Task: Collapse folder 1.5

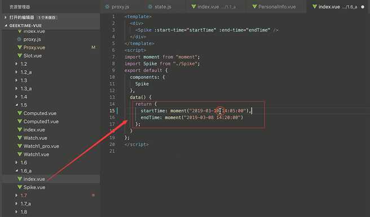Action: pyautogui.click(x=16, y=105)
